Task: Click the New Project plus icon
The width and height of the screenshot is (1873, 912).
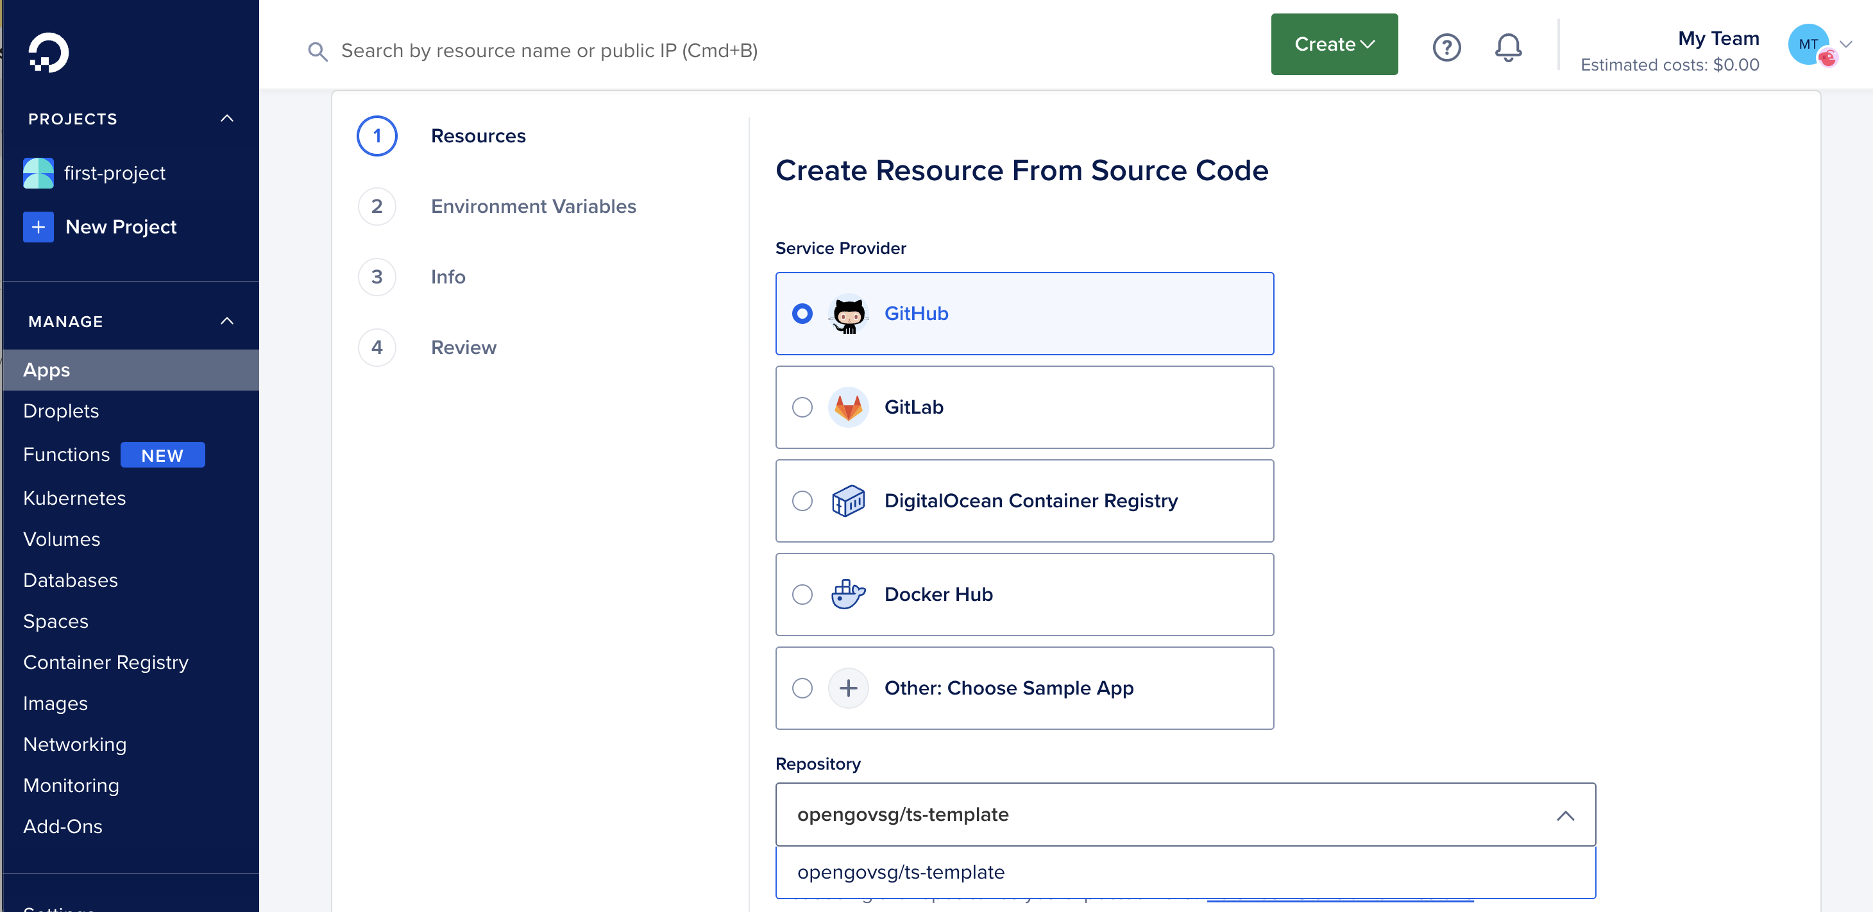Action: [38, 227]
